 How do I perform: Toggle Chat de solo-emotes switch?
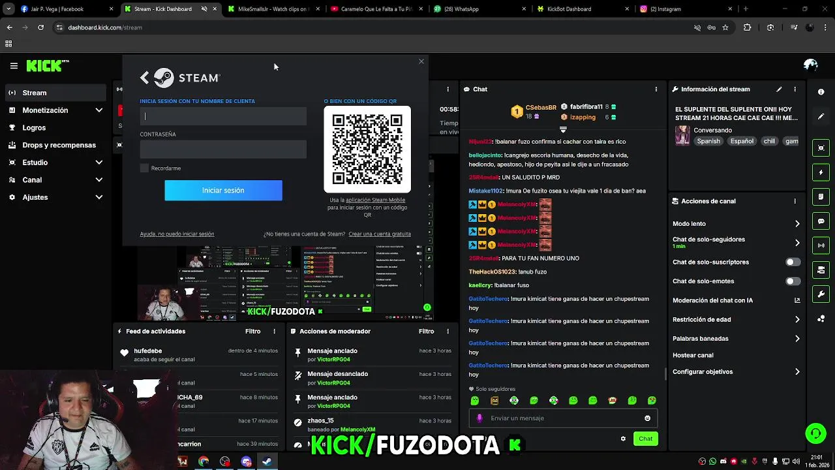(793, 281)
